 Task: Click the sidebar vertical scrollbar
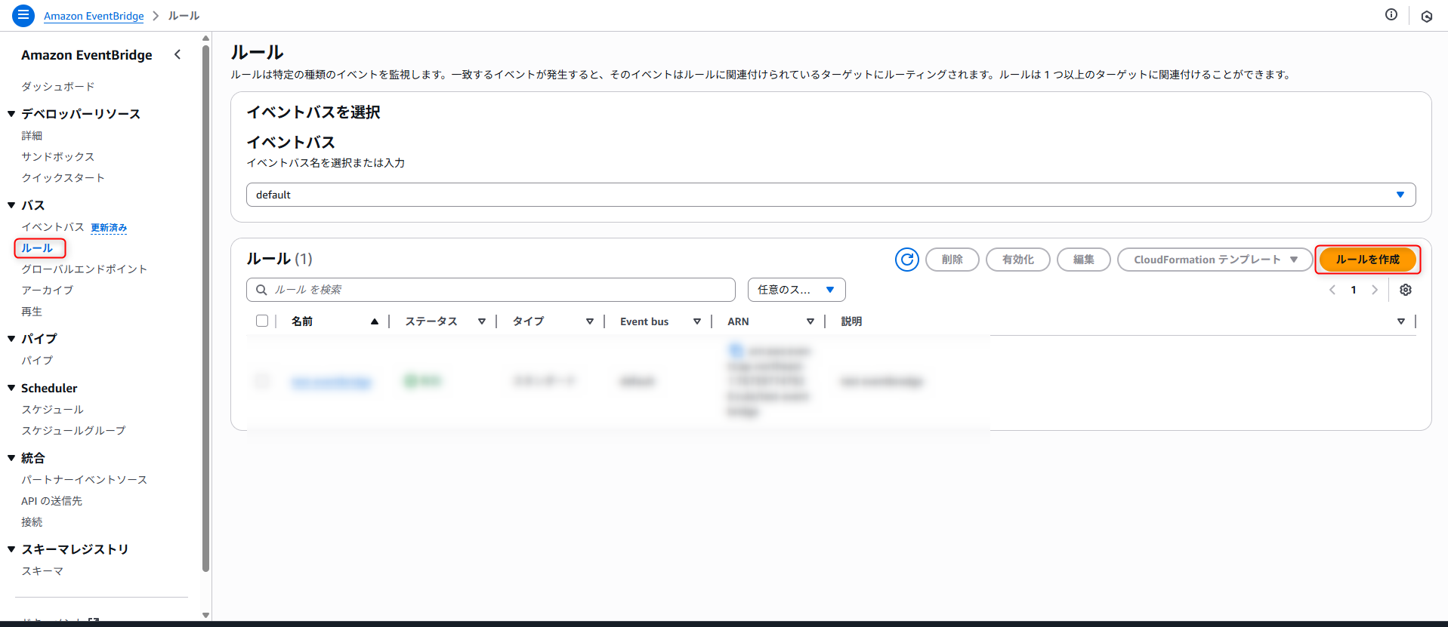click(205, 302)
